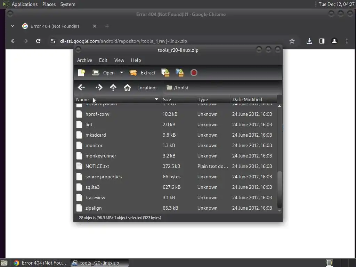The image size is (356, 267).
Task: Open the View menu
Action: [119, 60]
